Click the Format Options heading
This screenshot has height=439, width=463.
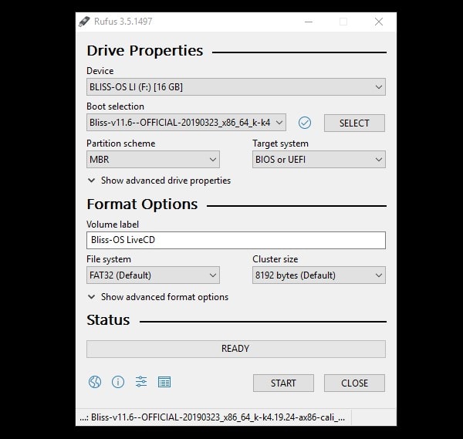142,204
